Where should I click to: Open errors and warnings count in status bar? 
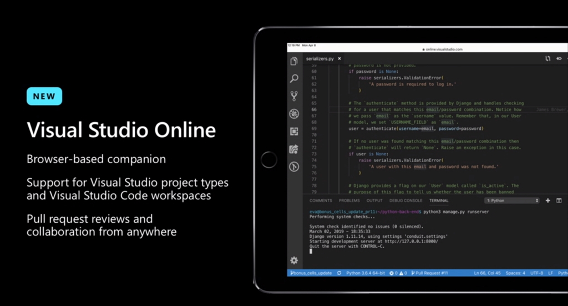(398, 273)
